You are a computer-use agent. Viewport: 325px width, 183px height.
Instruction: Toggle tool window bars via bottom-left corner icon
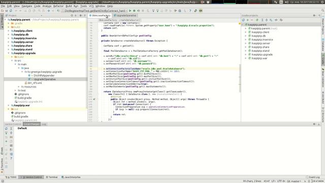tap(2, 181)
